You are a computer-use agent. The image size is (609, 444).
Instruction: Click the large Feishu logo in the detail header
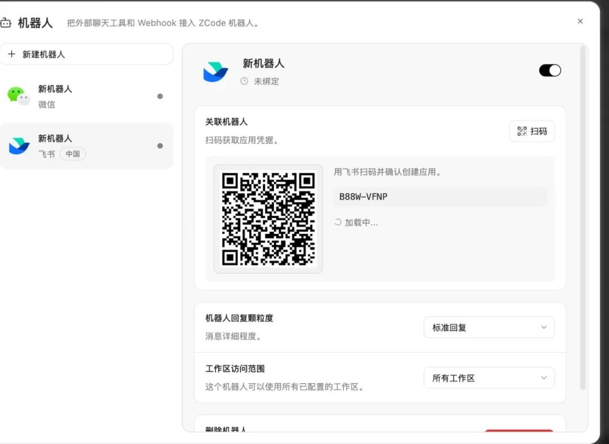[215, 72]
